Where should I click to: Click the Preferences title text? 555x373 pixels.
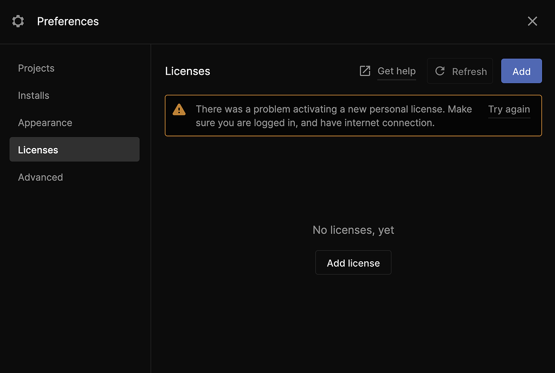[68, 21]
